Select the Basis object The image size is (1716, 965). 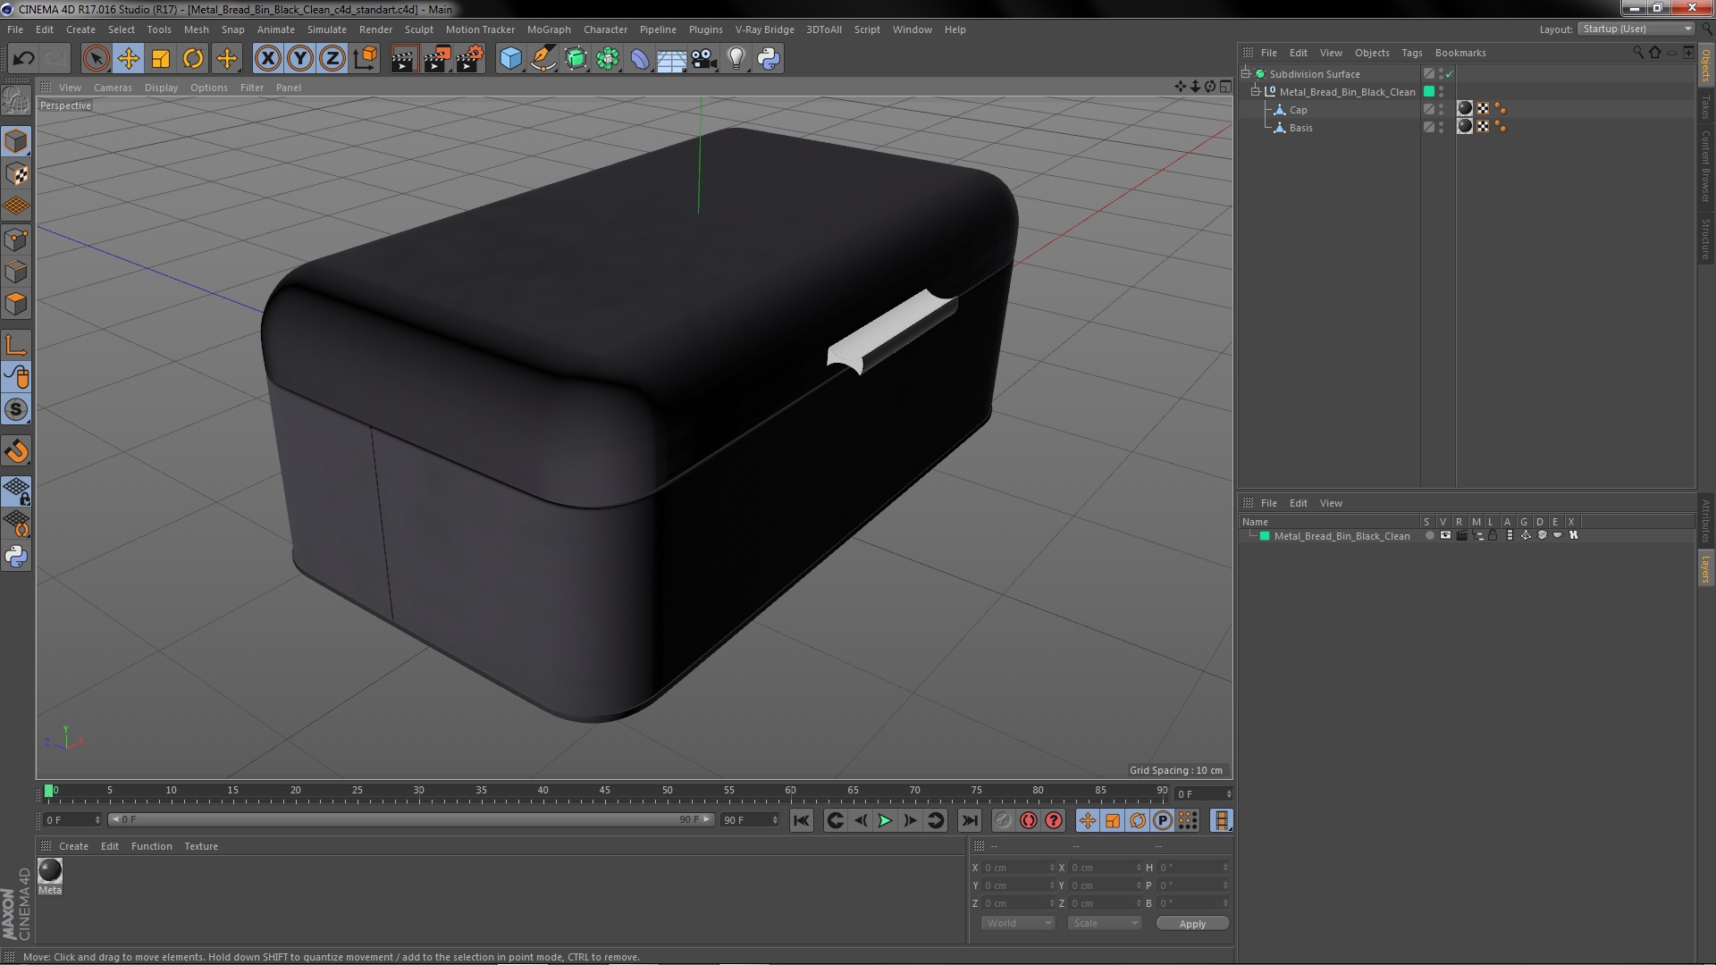click(1300, 128)
